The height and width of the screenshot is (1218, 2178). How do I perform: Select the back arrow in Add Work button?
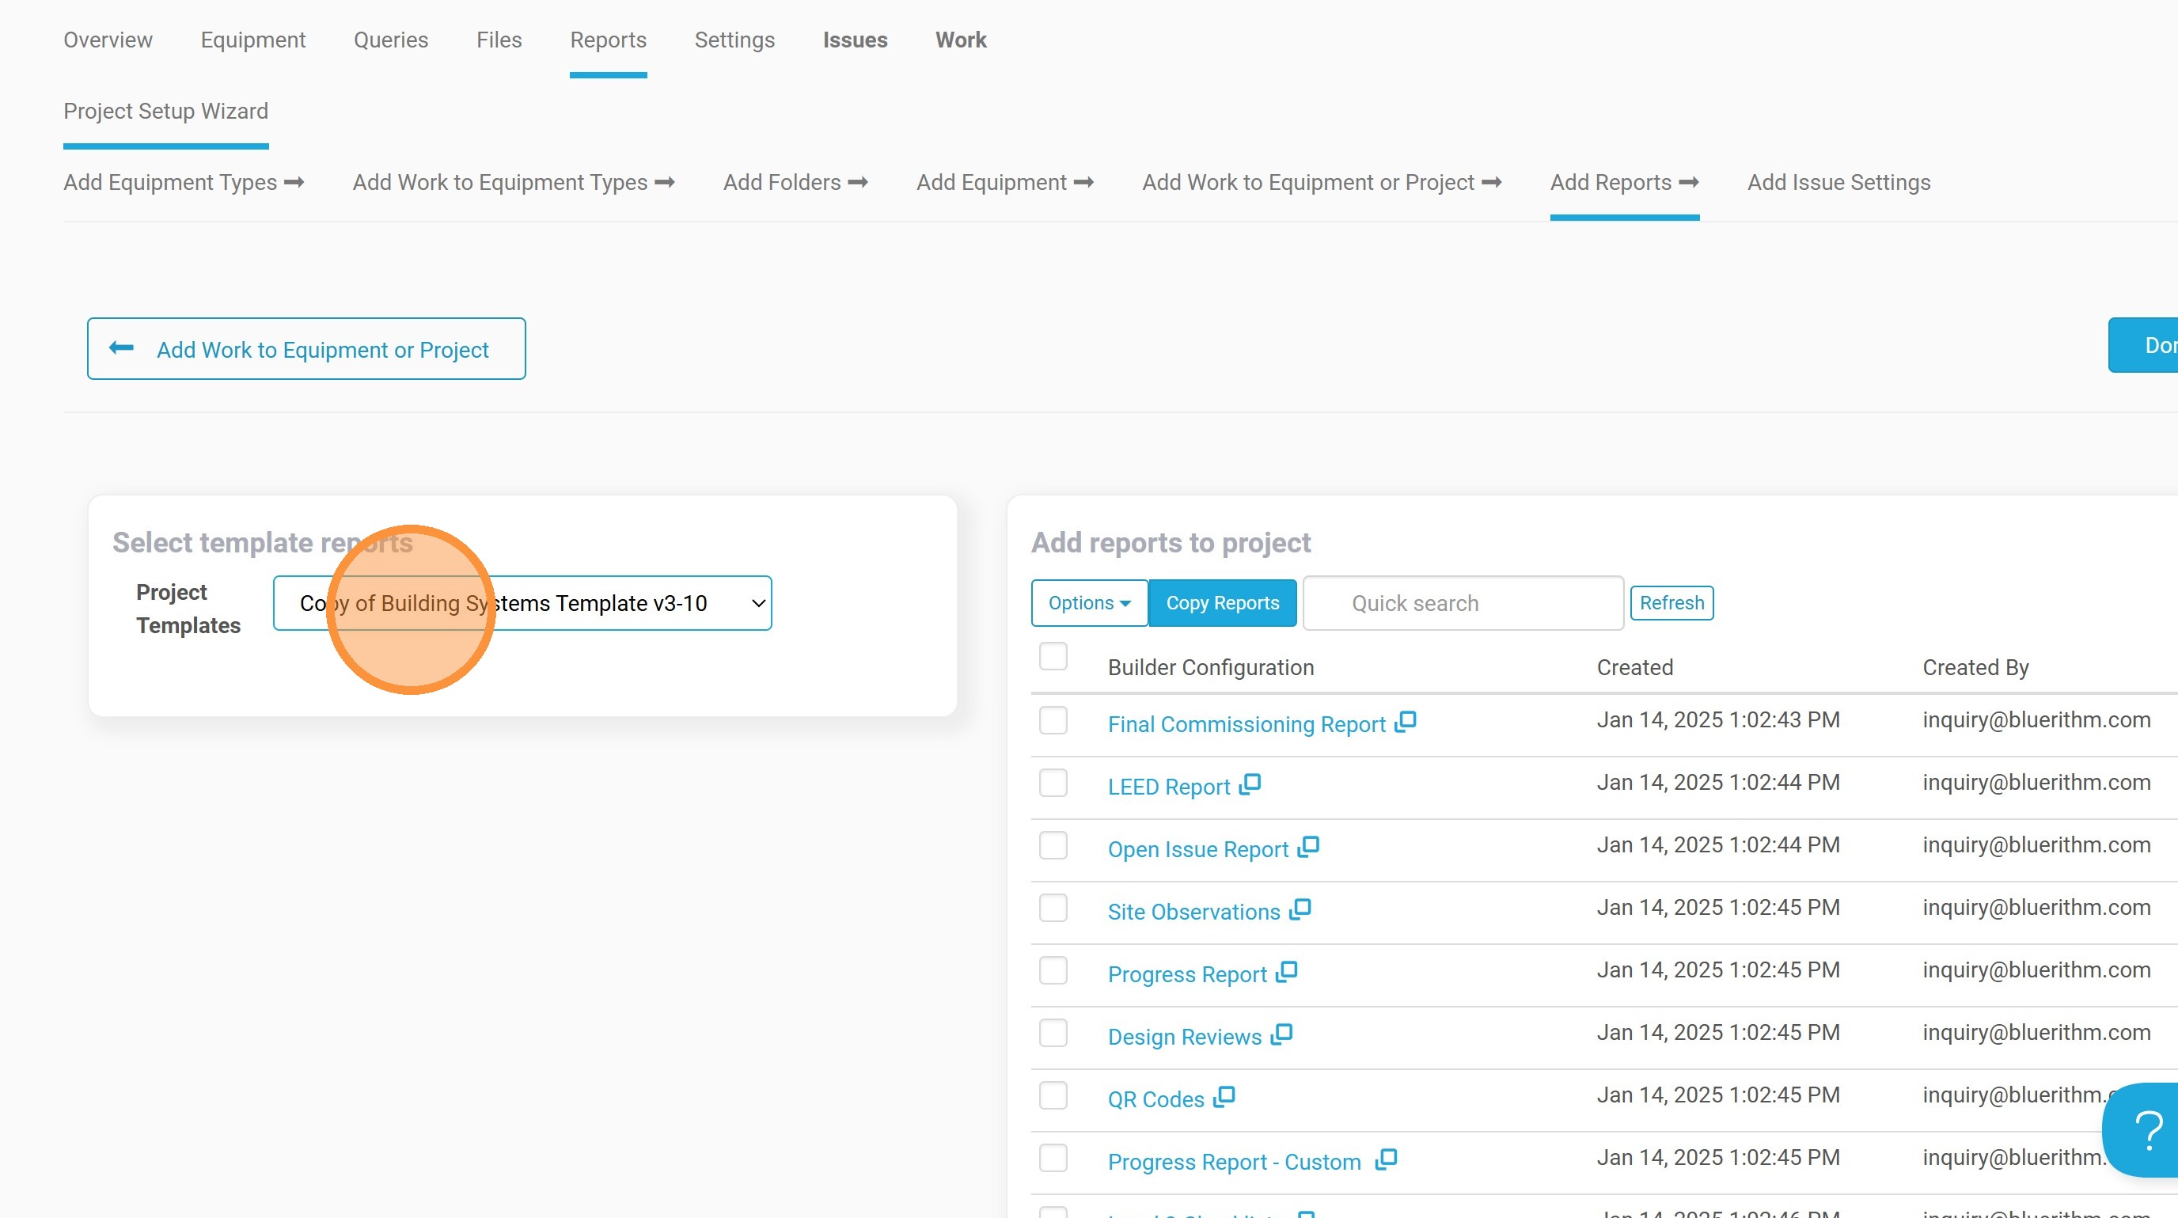point(121,348)
